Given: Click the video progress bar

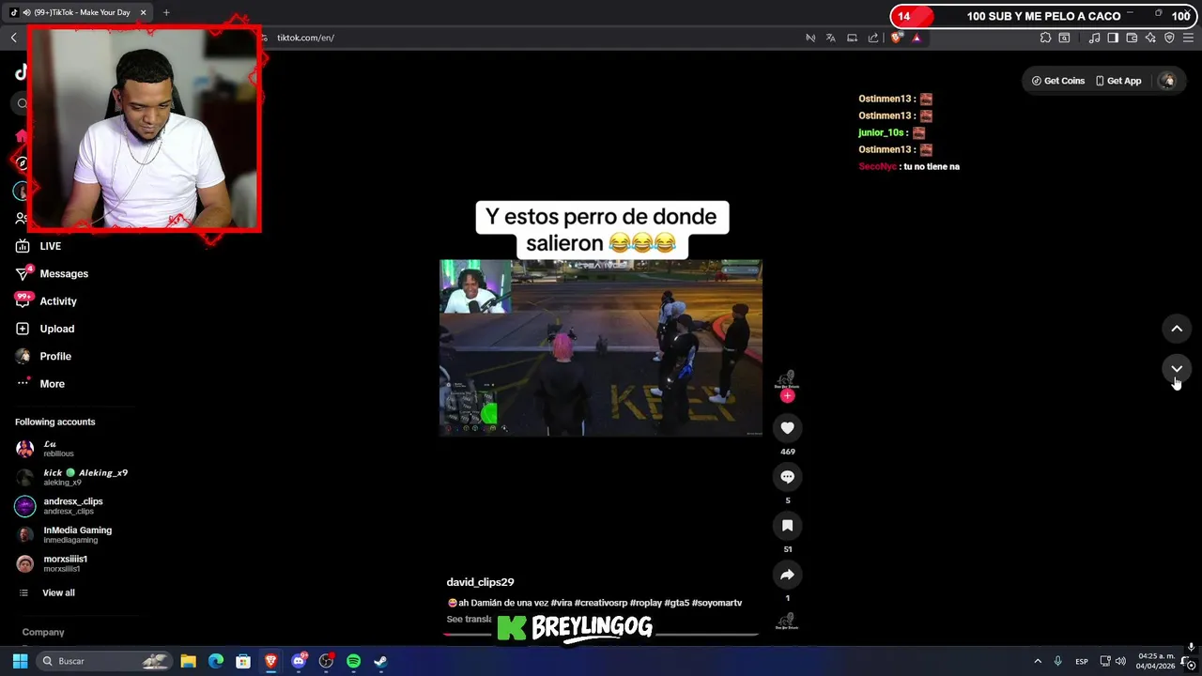Looking at the screenshot, I should tap(601, 635).
